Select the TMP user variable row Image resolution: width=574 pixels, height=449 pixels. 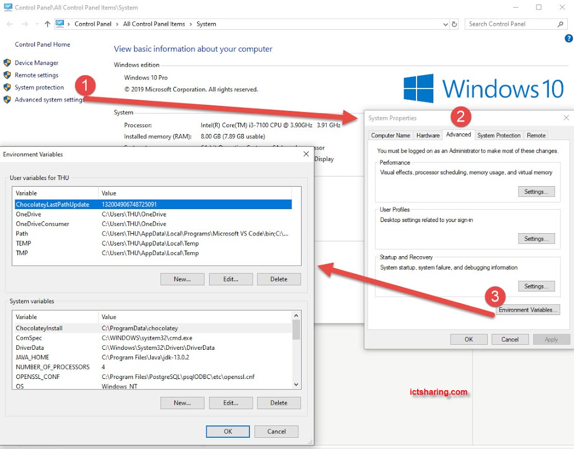click(153, 253)
